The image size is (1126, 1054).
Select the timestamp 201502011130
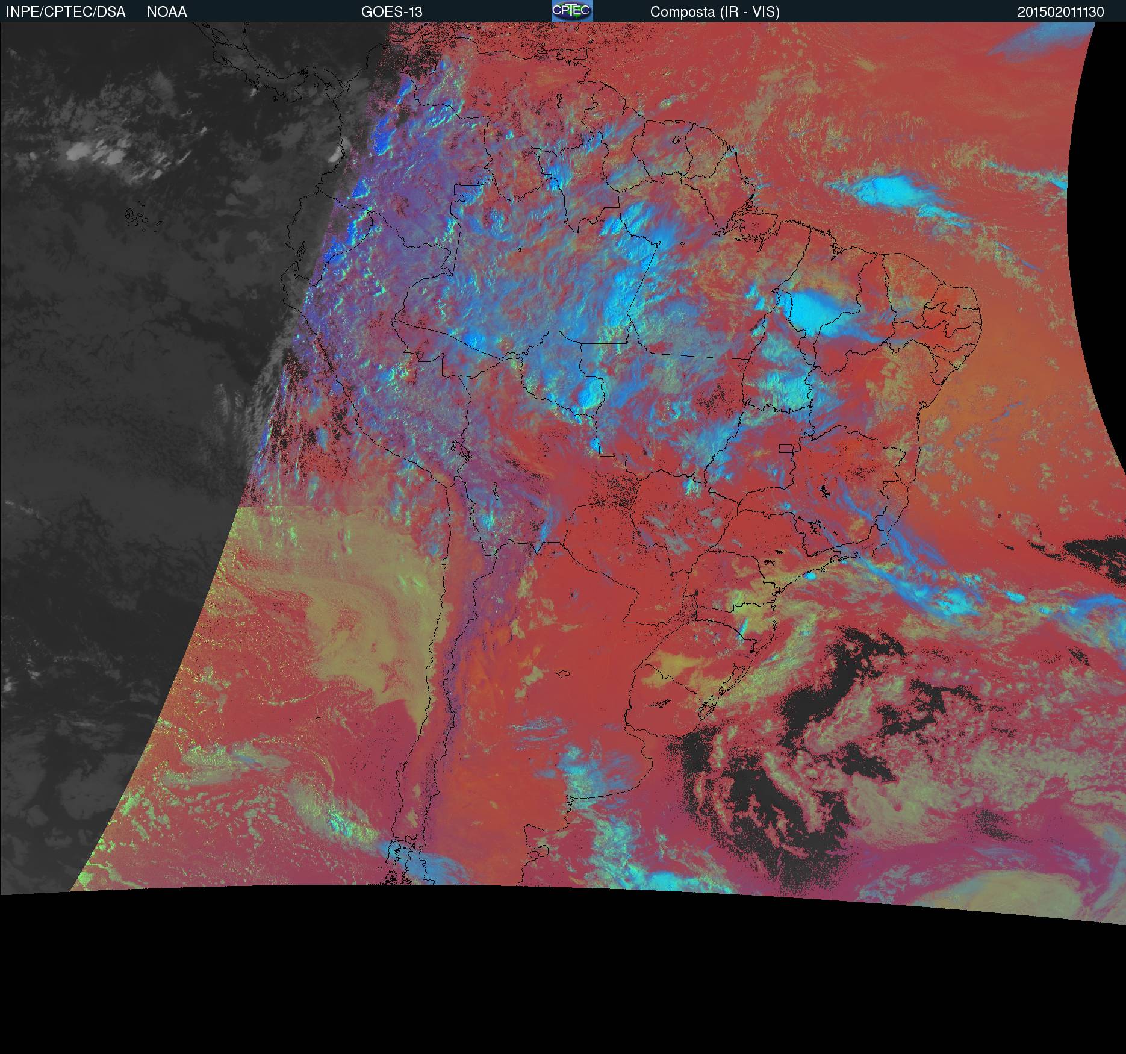(1061, 12)
